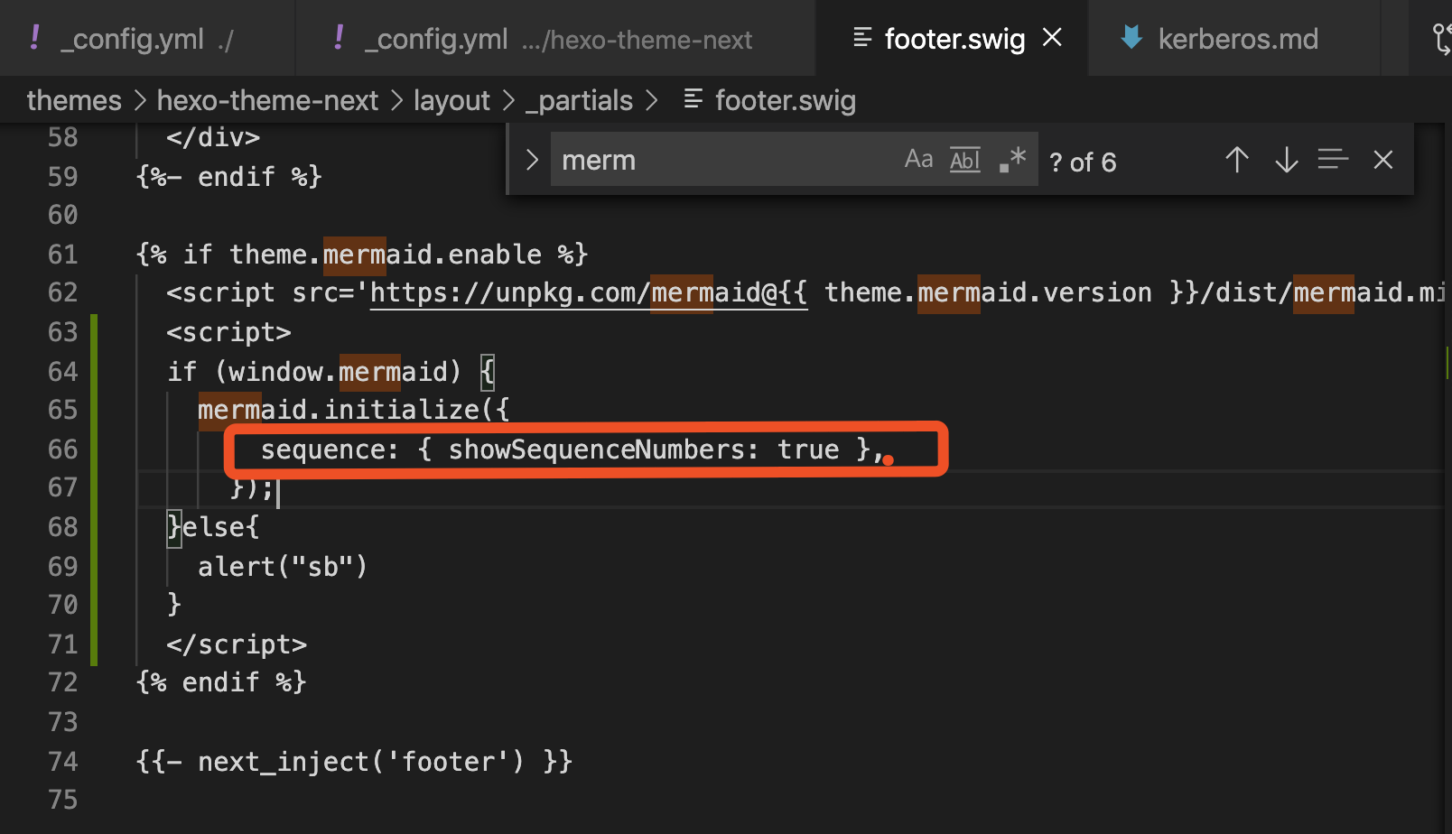1452x834 pixels.
Task: Click the '{%- endif %}' line 59
Action: click(x=229, y=176)
